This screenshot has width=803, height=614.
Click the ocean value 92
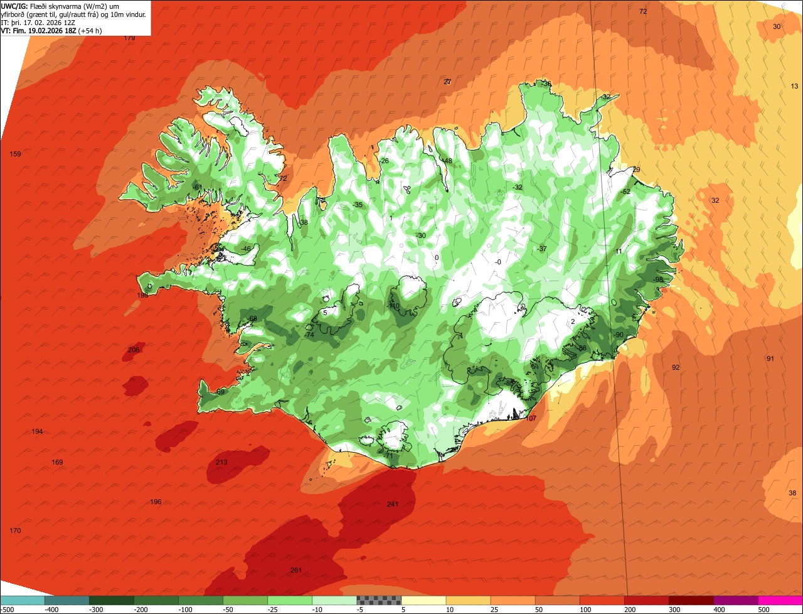click(x=676, y=368)
